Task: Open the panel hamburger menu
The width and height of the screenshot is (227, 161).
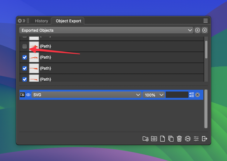Action: (206, 21)
